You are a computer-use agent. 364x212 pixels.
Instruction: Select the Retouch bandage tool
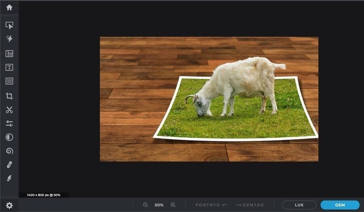[x=9, y=165]
